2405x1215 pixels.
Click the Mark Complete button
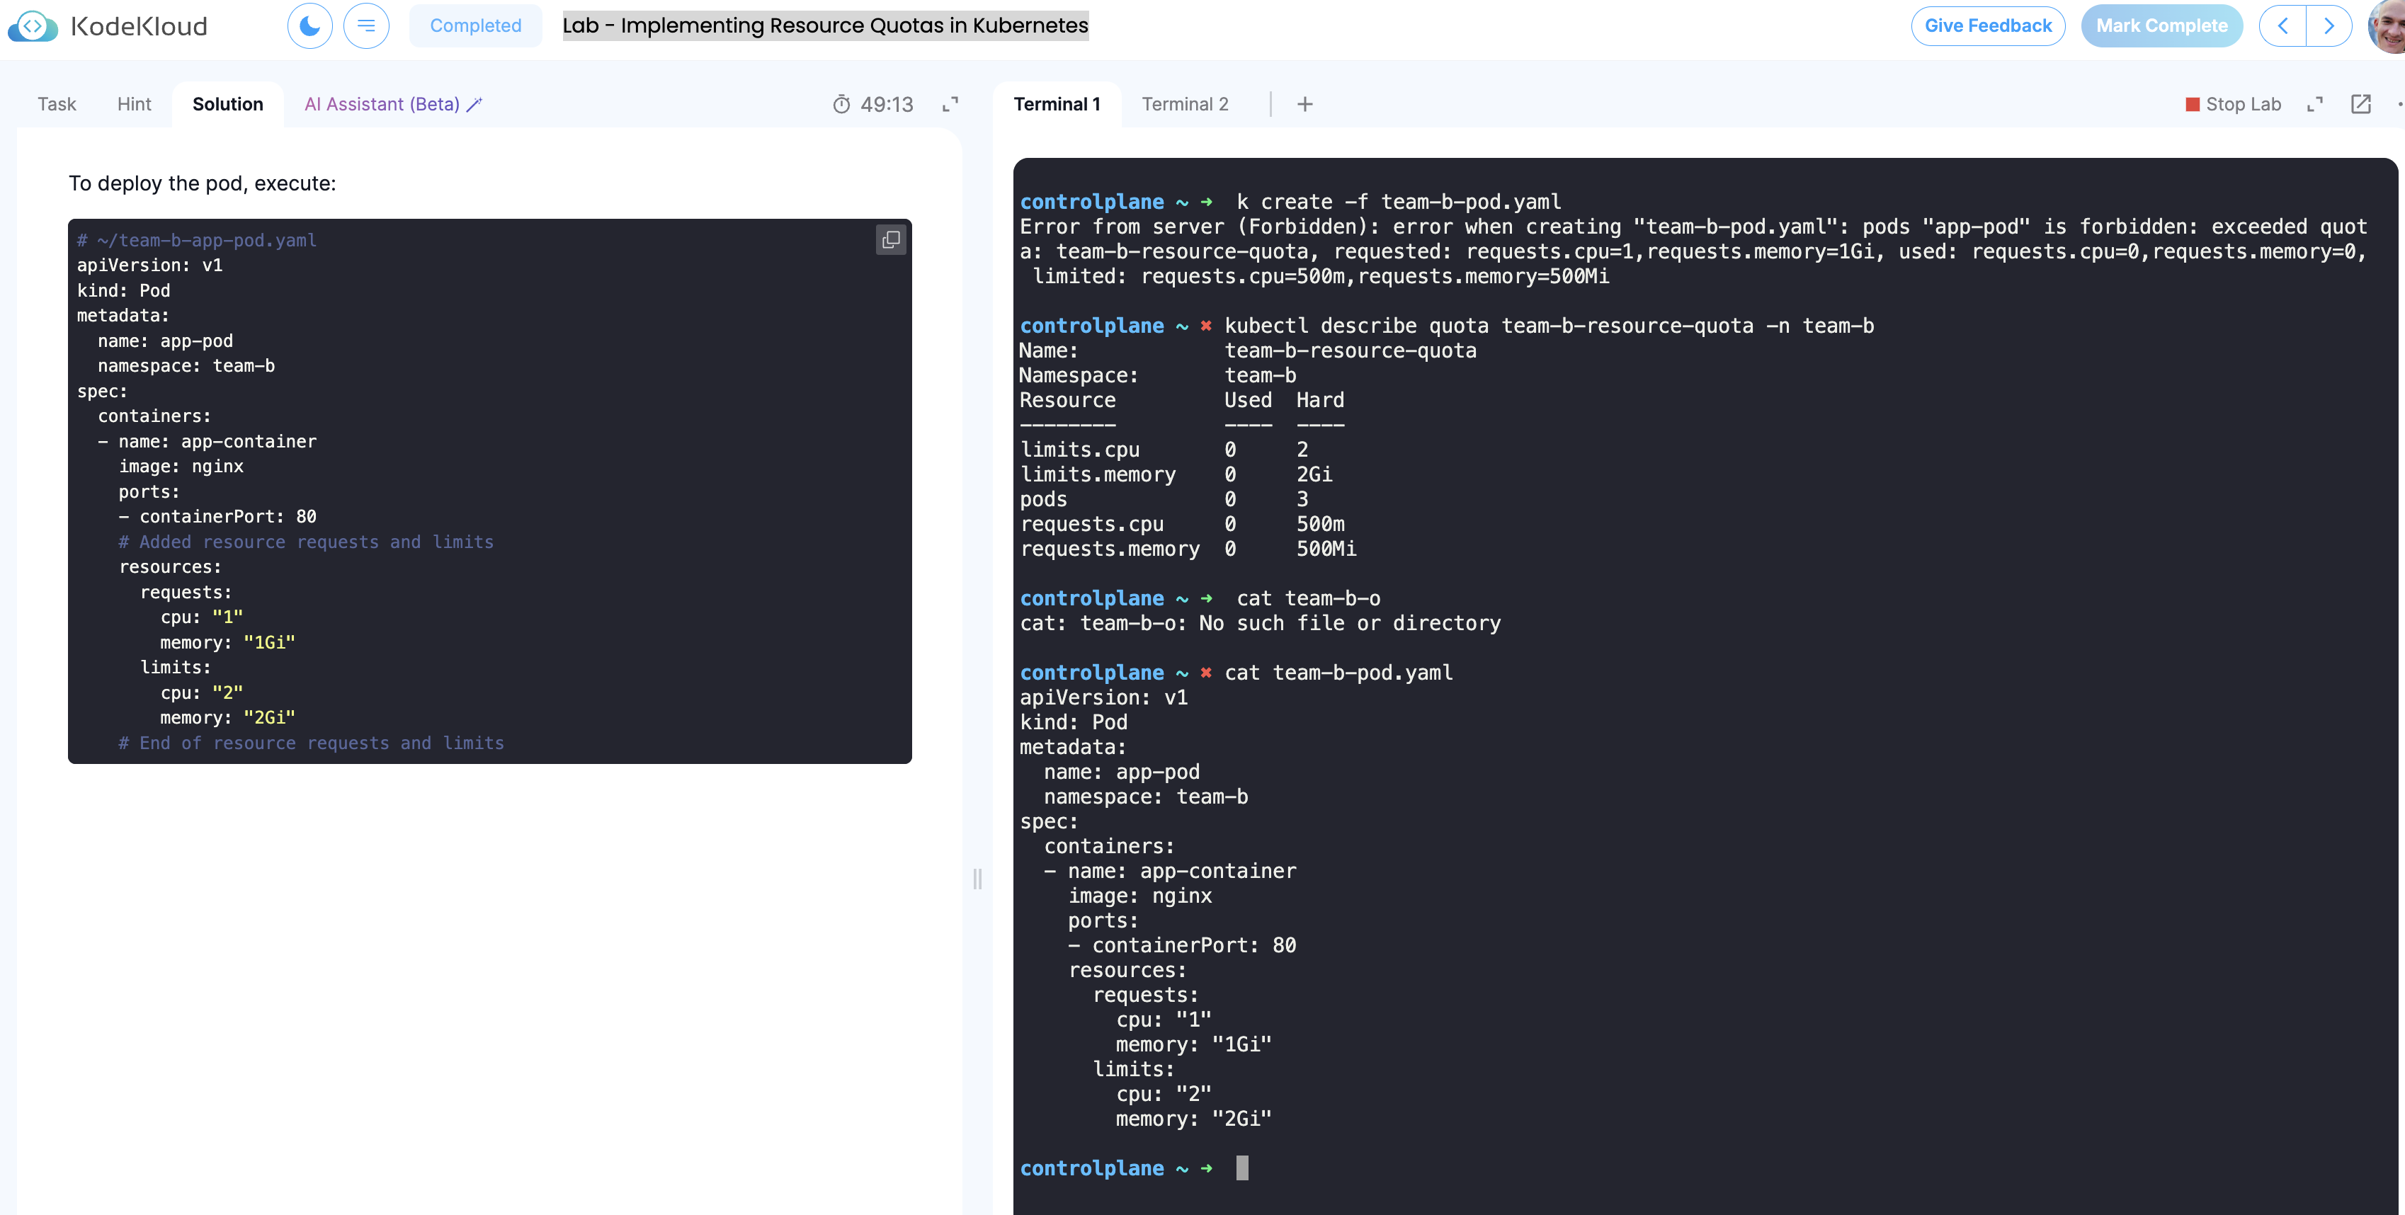2161,25
